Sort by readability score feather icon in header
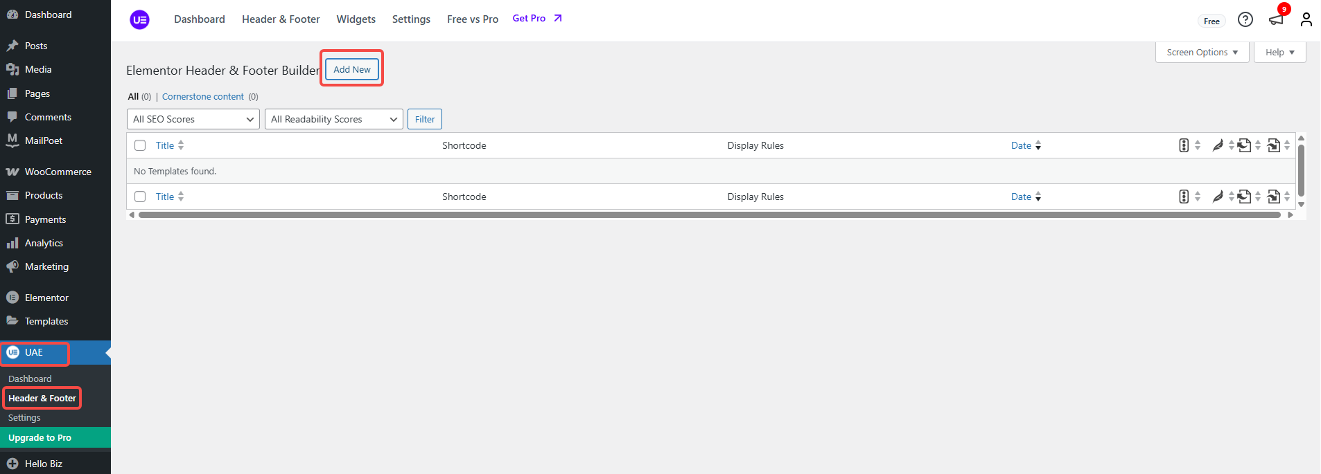1321x474 pixels. [1217, 145]
